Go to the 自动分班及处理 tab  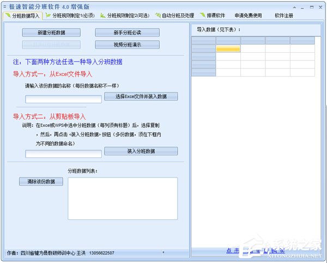tap(174, 16)
